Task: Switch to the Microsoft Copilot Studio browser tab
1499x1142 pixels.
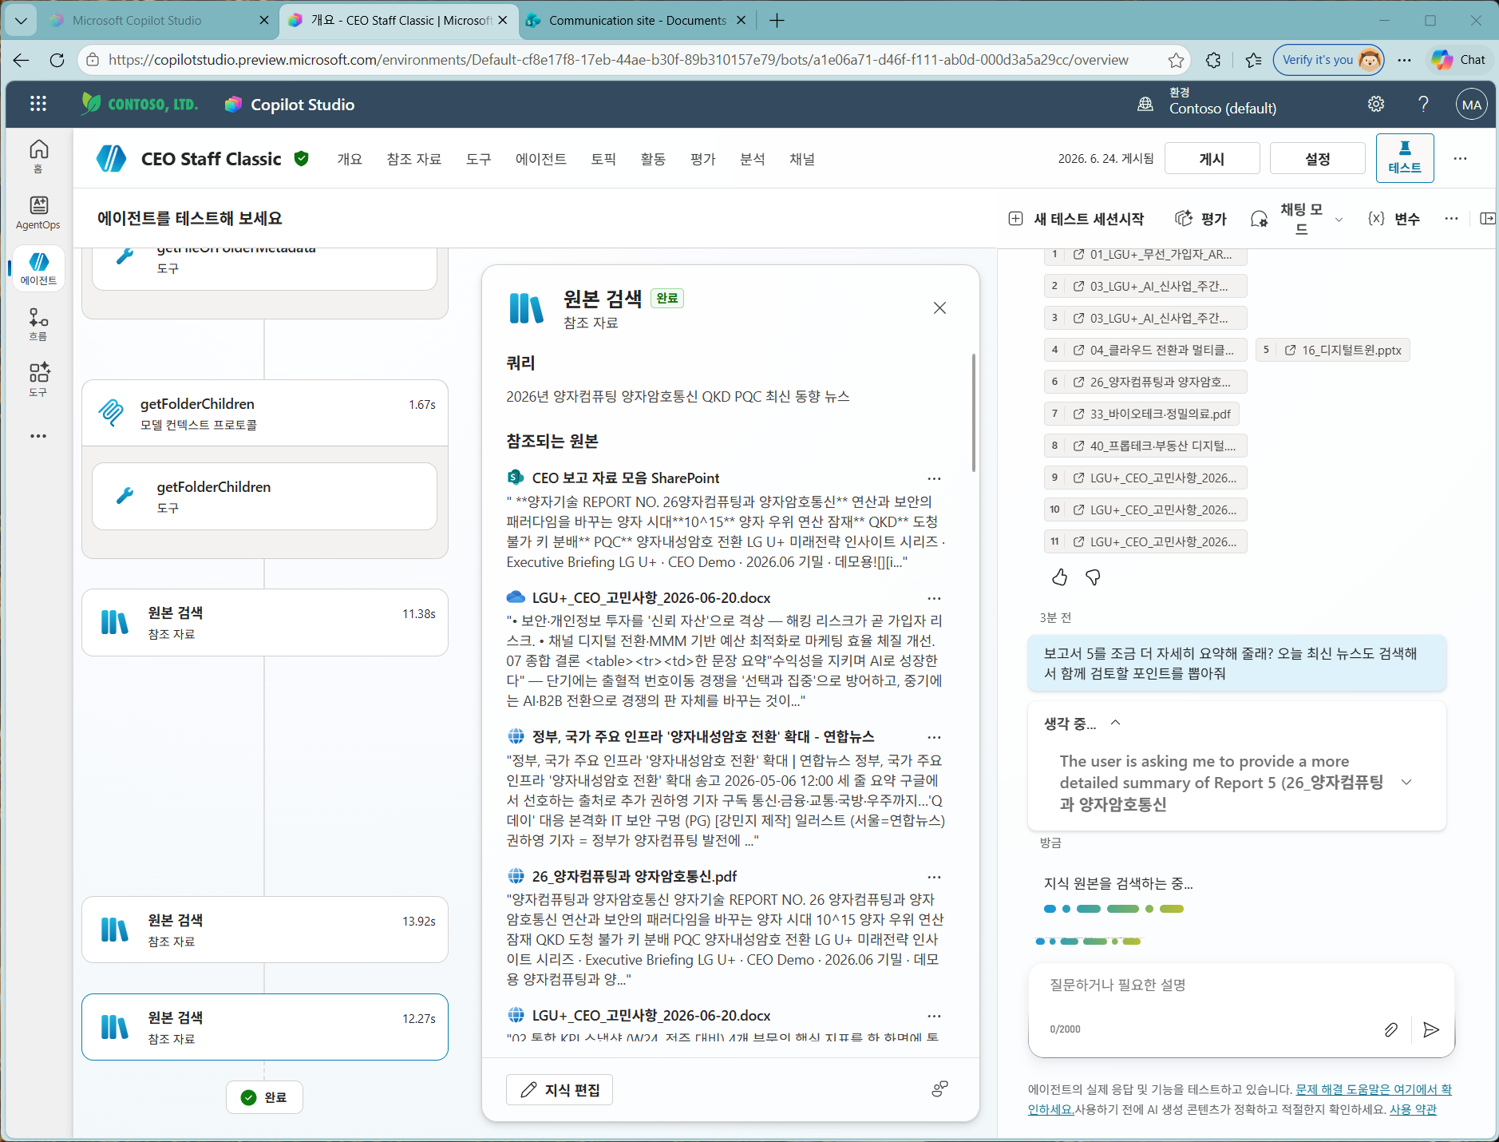Action: [160, 21]
